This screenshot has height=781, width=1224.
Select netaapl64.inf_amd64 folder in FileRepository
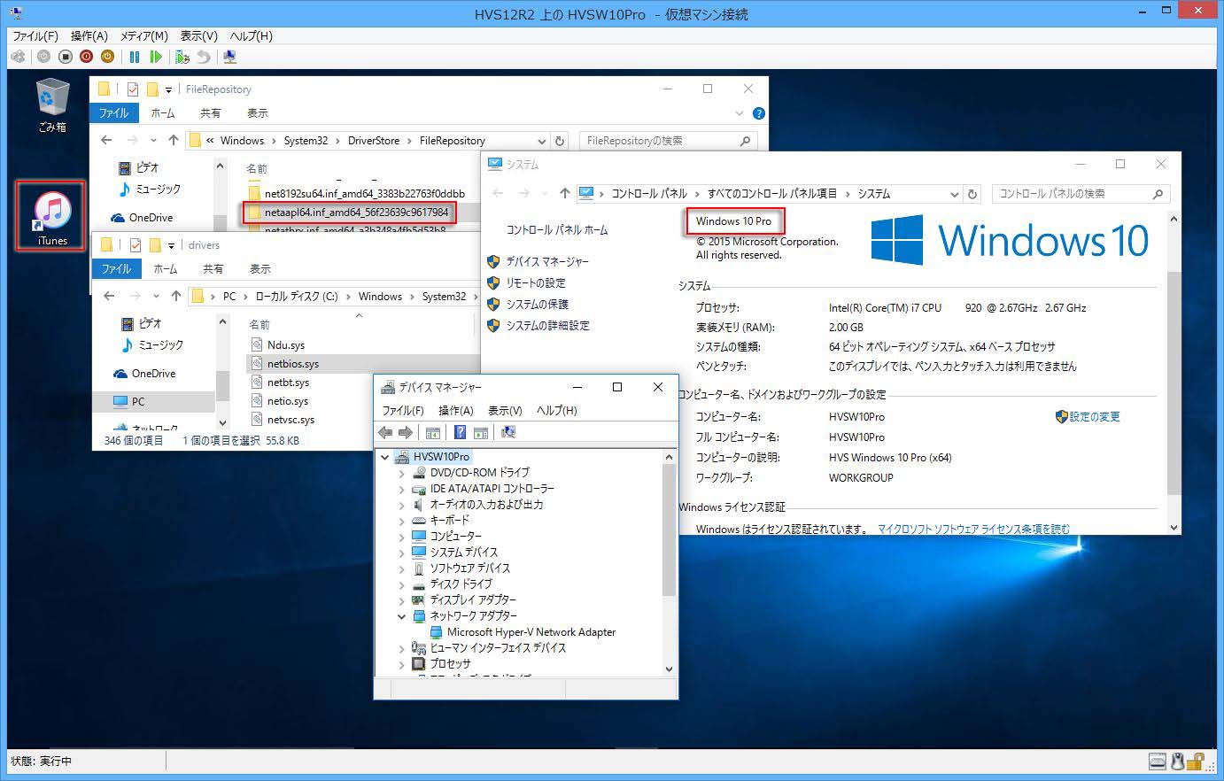(x=350, y=213)
